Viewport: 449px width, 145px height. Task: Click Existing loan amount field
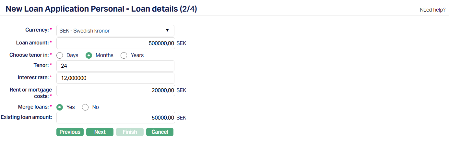pyautogui.click(x=115, y=118)
